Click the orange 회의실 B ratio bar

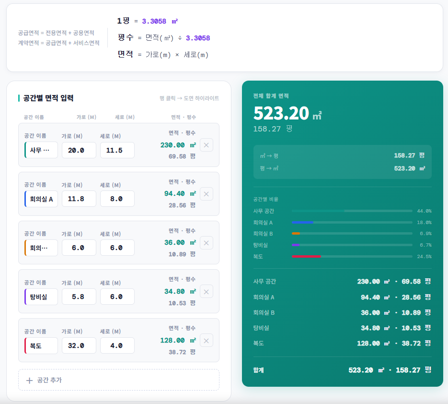pyautogui.click(x=352, y=234)
